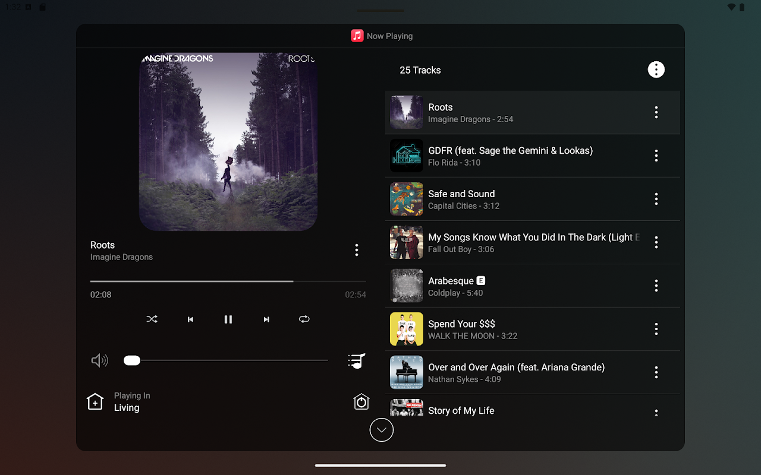Click the explicit E badge on Arabesque
The height and width of the screenshot is (475, 761).
pyautogui.click(x=481, y=281)
